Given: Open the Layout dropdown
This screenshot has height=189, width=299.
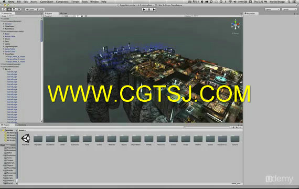Looking at the screenshot, I should coord(290,9).
